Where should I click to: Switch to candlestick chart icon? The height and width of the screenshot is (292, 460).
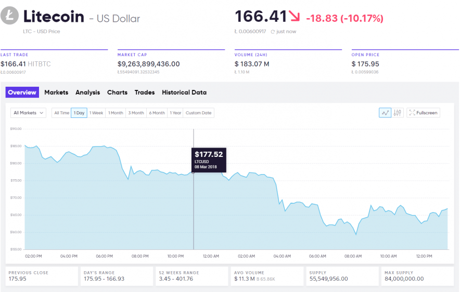point(398,113)
